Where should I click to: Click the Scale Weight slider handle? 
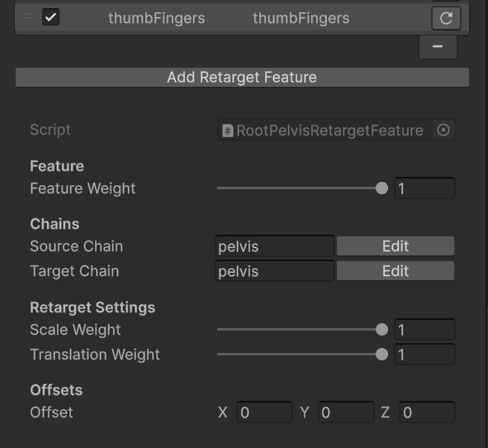[x=381, y=330]
